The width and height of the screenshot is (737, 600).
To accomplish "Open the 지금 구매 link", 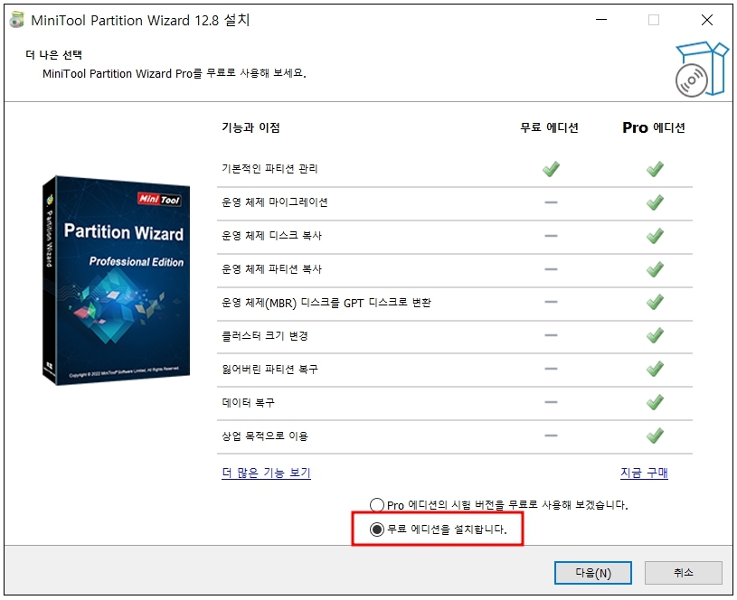I will pos(644,473).
